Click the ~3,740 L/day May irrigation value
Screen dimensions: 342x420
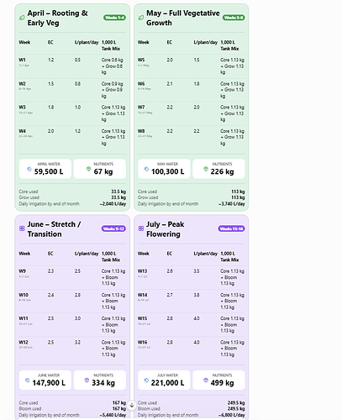tap(232, 204)
